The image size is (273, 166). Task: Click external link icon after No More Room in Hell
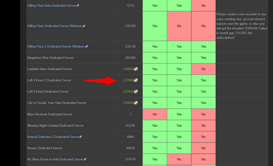coord(85,159)
